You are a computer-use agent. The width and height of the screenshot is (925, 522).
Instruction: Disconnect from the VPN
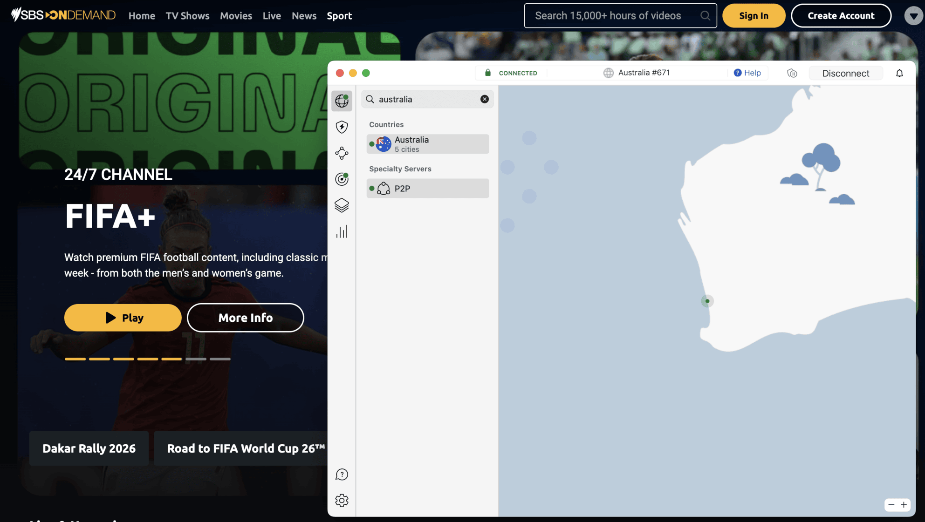(845, 73)
